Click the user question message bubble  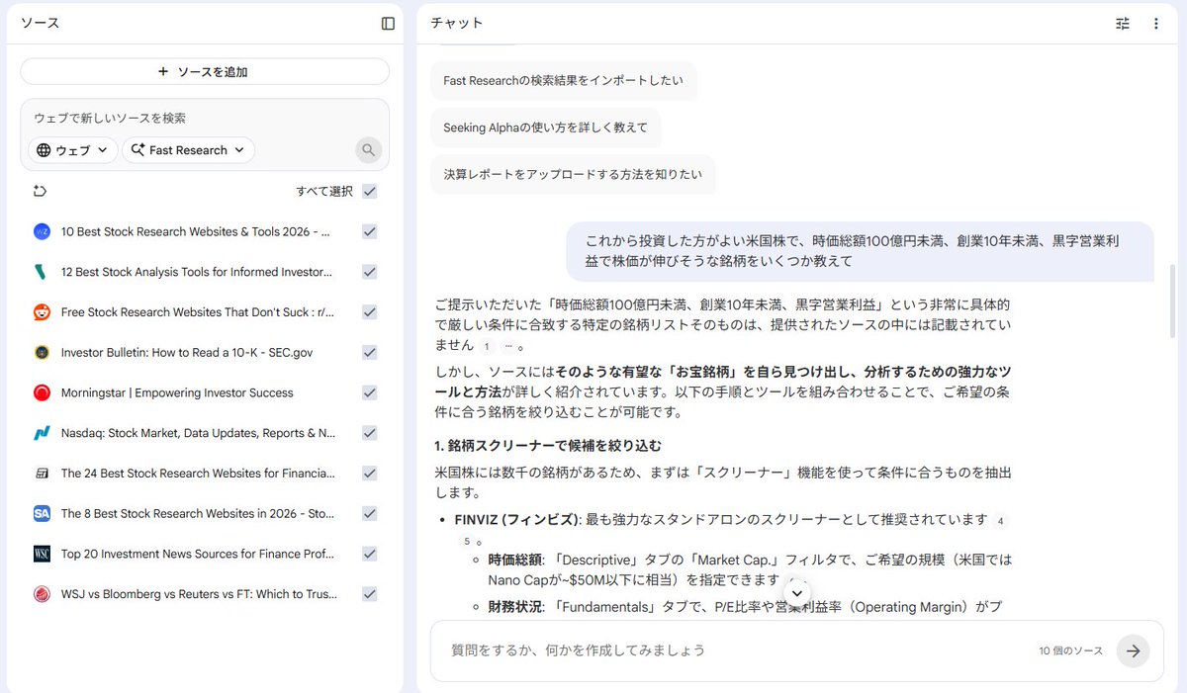(x=860, y=251)
